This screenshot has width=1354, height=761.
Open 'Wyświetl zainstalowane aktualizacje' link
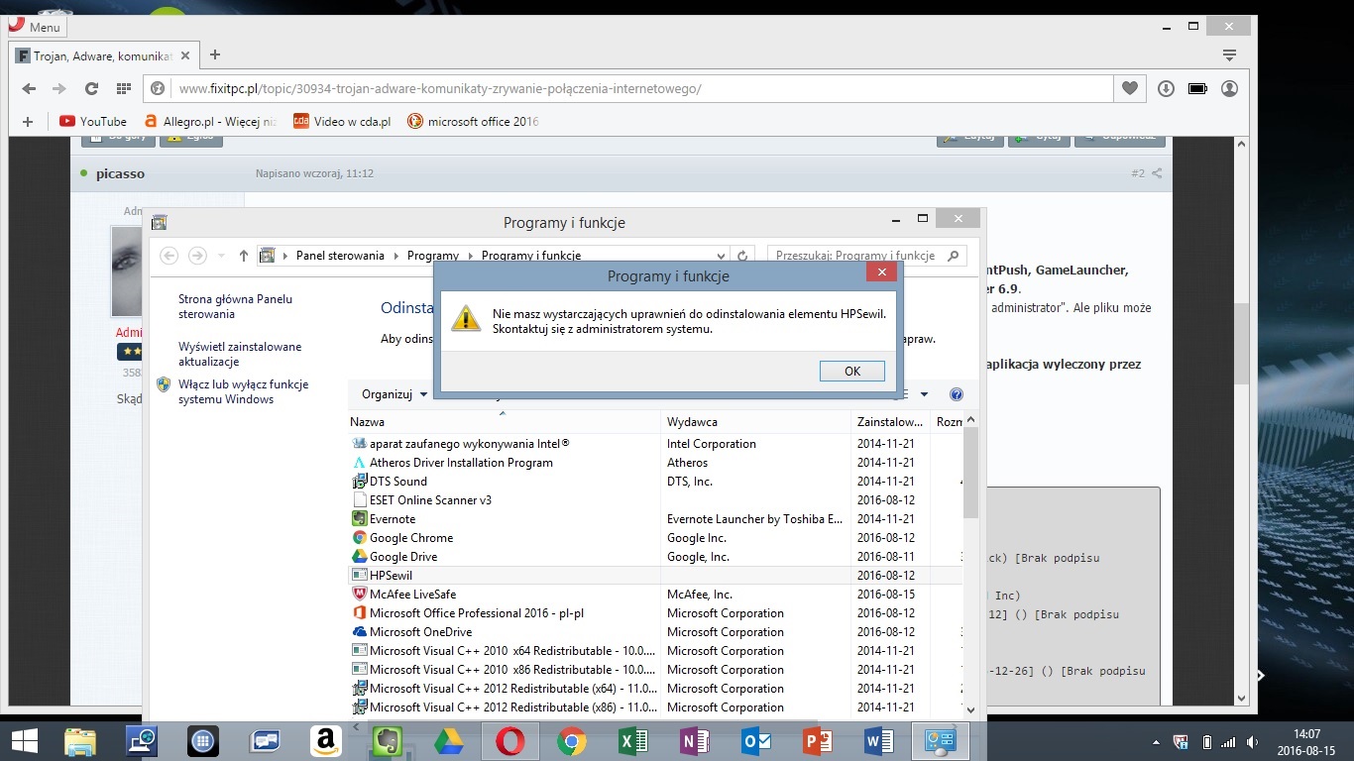[x=240, y=354]
